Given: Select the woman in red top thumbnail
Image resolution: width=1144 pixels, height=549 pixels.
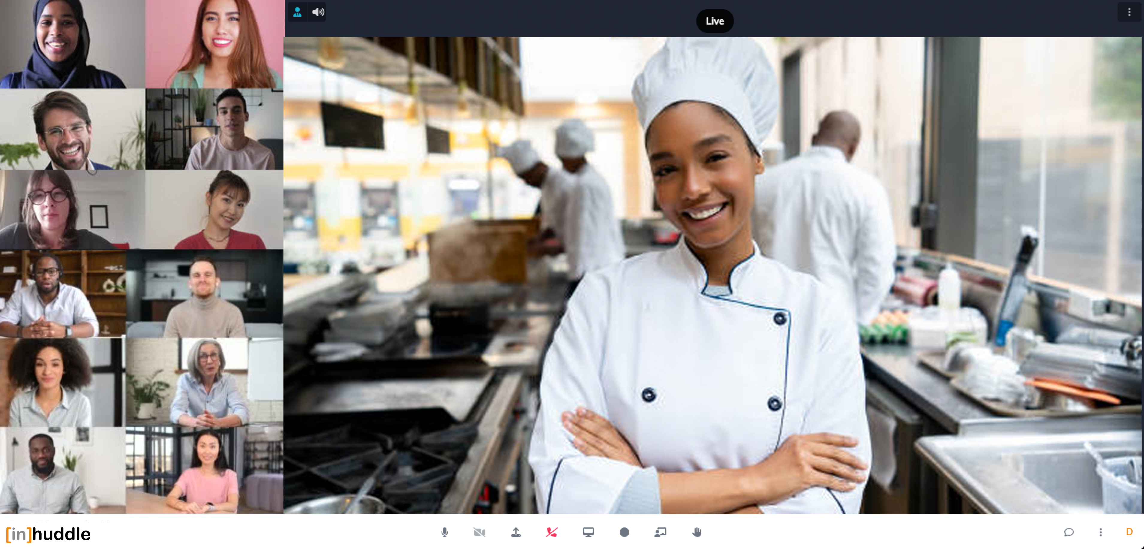Looking at the screenshot, I should pyautogui.click(x=214, y=209).
